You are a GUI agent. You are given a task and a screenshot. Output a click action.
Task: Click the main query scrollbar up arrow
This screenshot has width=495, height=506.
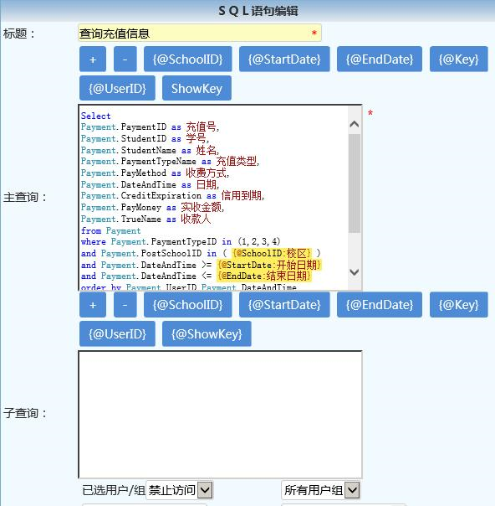coord(355,124)
